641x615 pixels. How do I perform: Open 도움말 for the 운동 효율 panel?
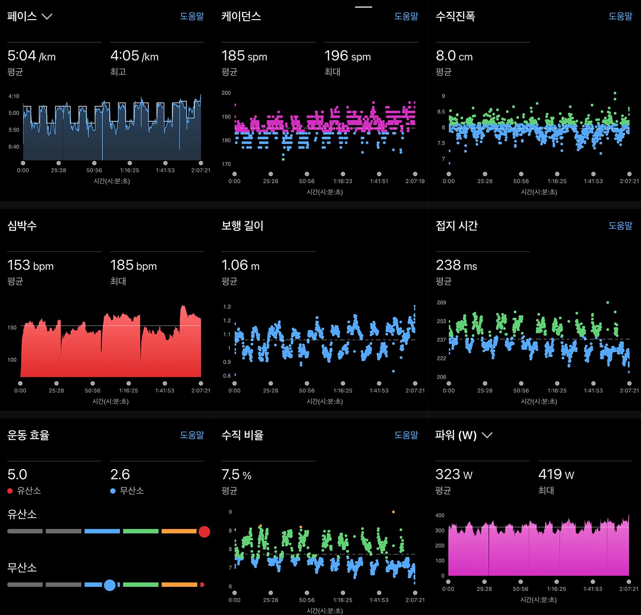[192, 435]
